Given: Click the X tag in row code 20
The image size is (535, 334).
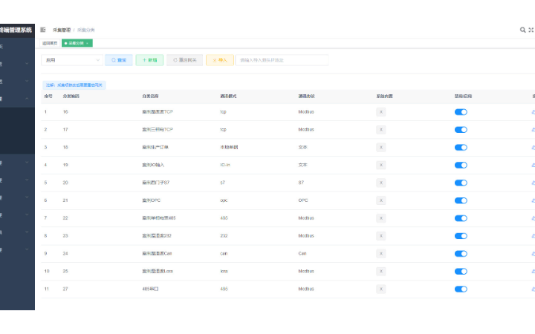Looking at the screenshot, I should tap(380, 183).
